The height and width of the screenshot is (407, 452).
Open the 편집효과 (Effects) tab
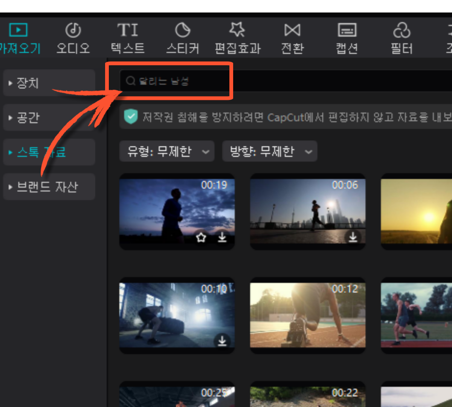(x=237, y=38)
